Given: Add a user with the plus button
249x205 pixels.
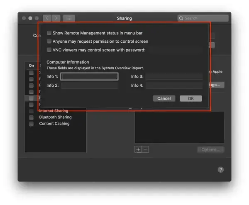Looking at the screenshot, I should coord(138,149).
